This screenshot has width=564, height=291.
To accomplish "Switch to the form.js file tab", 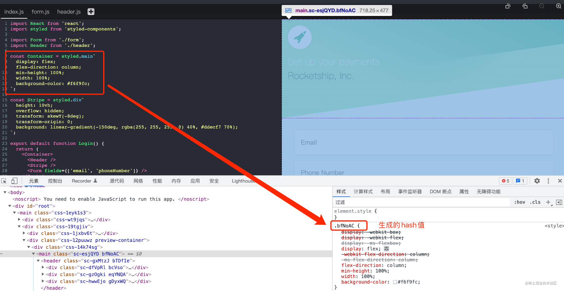I will click(x=40, y=12).
